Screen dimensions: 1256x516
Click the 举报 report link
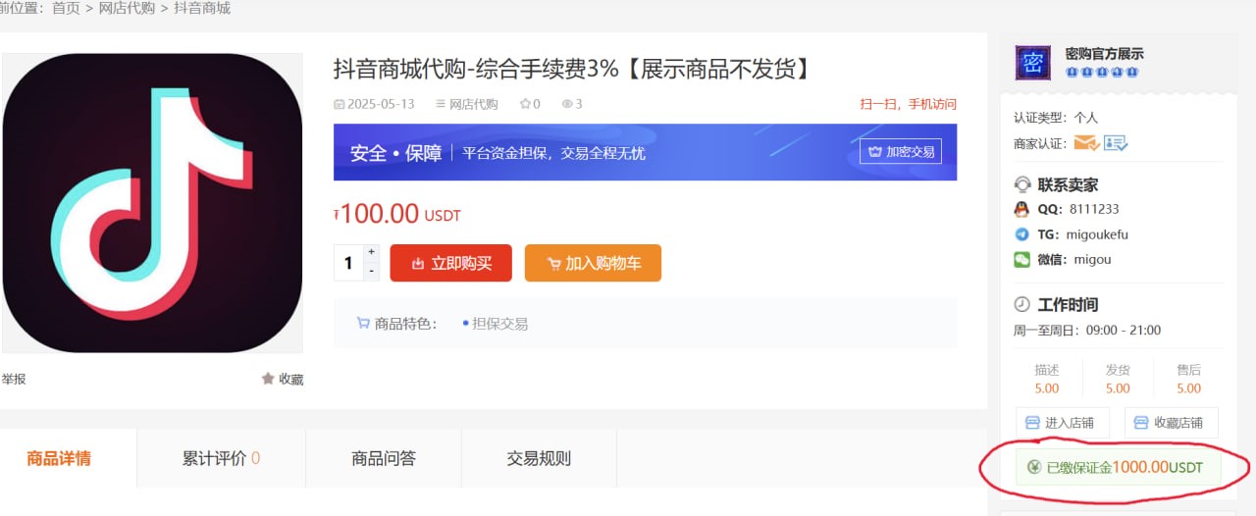pyautogui.click(x=13, y=379)
